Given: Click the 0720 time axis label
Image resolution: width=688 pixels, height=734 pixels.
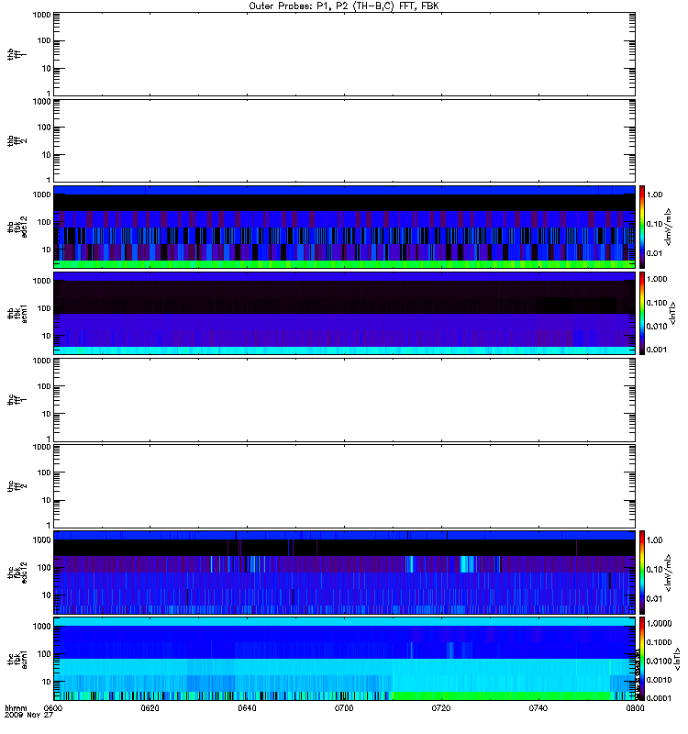Looking at the screenshot, I should [x=441, y=708].
